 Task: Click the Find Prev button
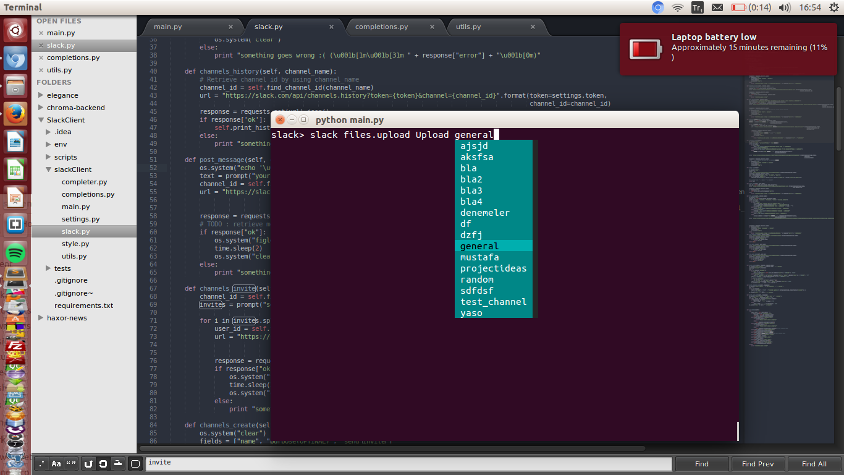click(757, 464)
